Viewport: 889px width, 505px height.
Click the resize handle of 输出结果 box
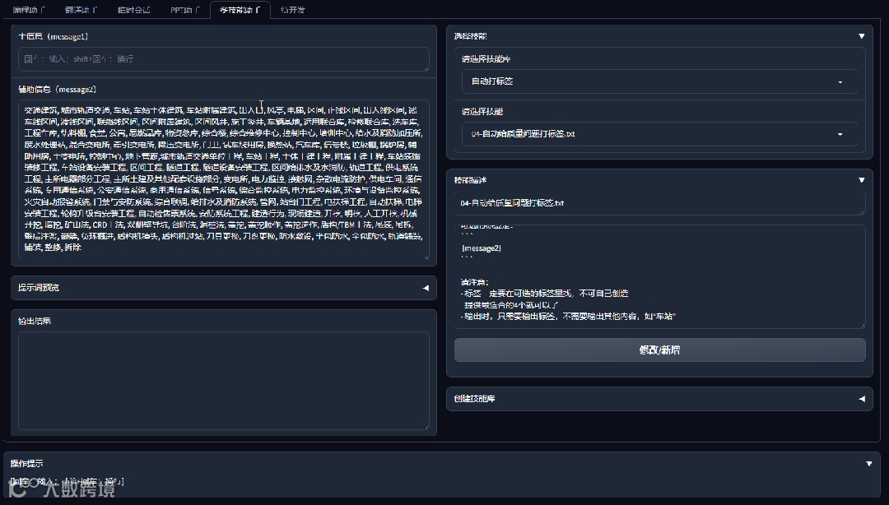[426, 426]
